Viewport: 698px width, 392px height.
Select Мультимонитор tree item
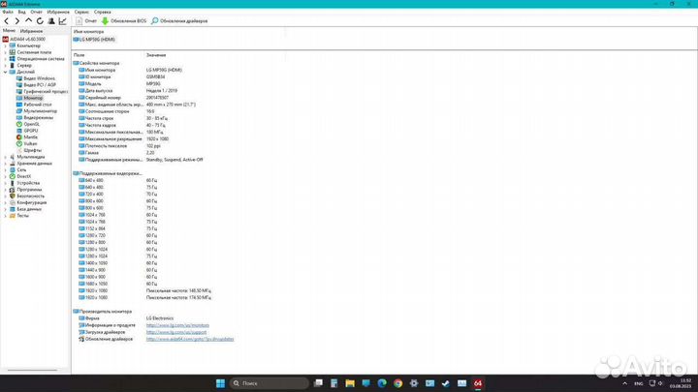tap(37, 111)
